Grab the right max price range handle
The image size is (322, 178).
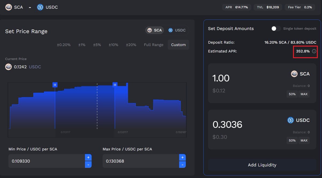click(115, 85)
